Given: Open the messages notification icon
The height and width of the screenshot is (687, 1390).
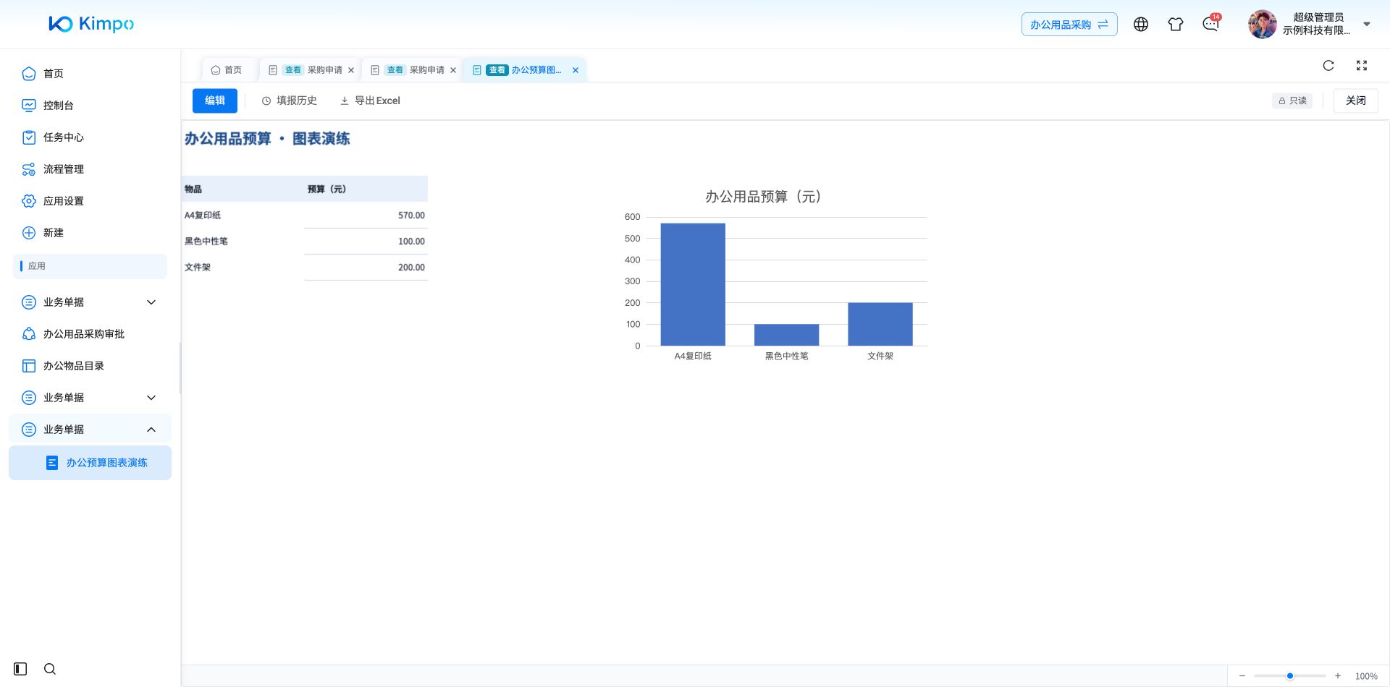Looking at the screenshot, I should 1210,25.
